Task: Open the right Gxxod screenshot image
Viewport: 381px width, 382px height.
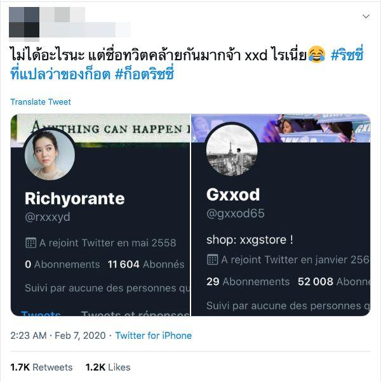Action: pyautogui.click(x=281, y=215)
